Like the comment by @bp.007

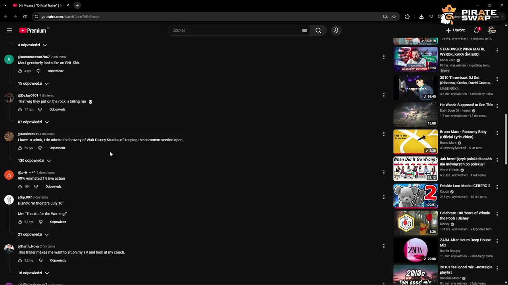pyautogui.click(x=20, y=222)
